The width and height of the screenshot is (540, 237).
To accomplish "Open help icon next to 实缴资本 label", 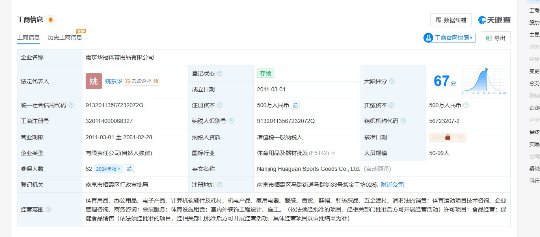I will pos(392,105).
